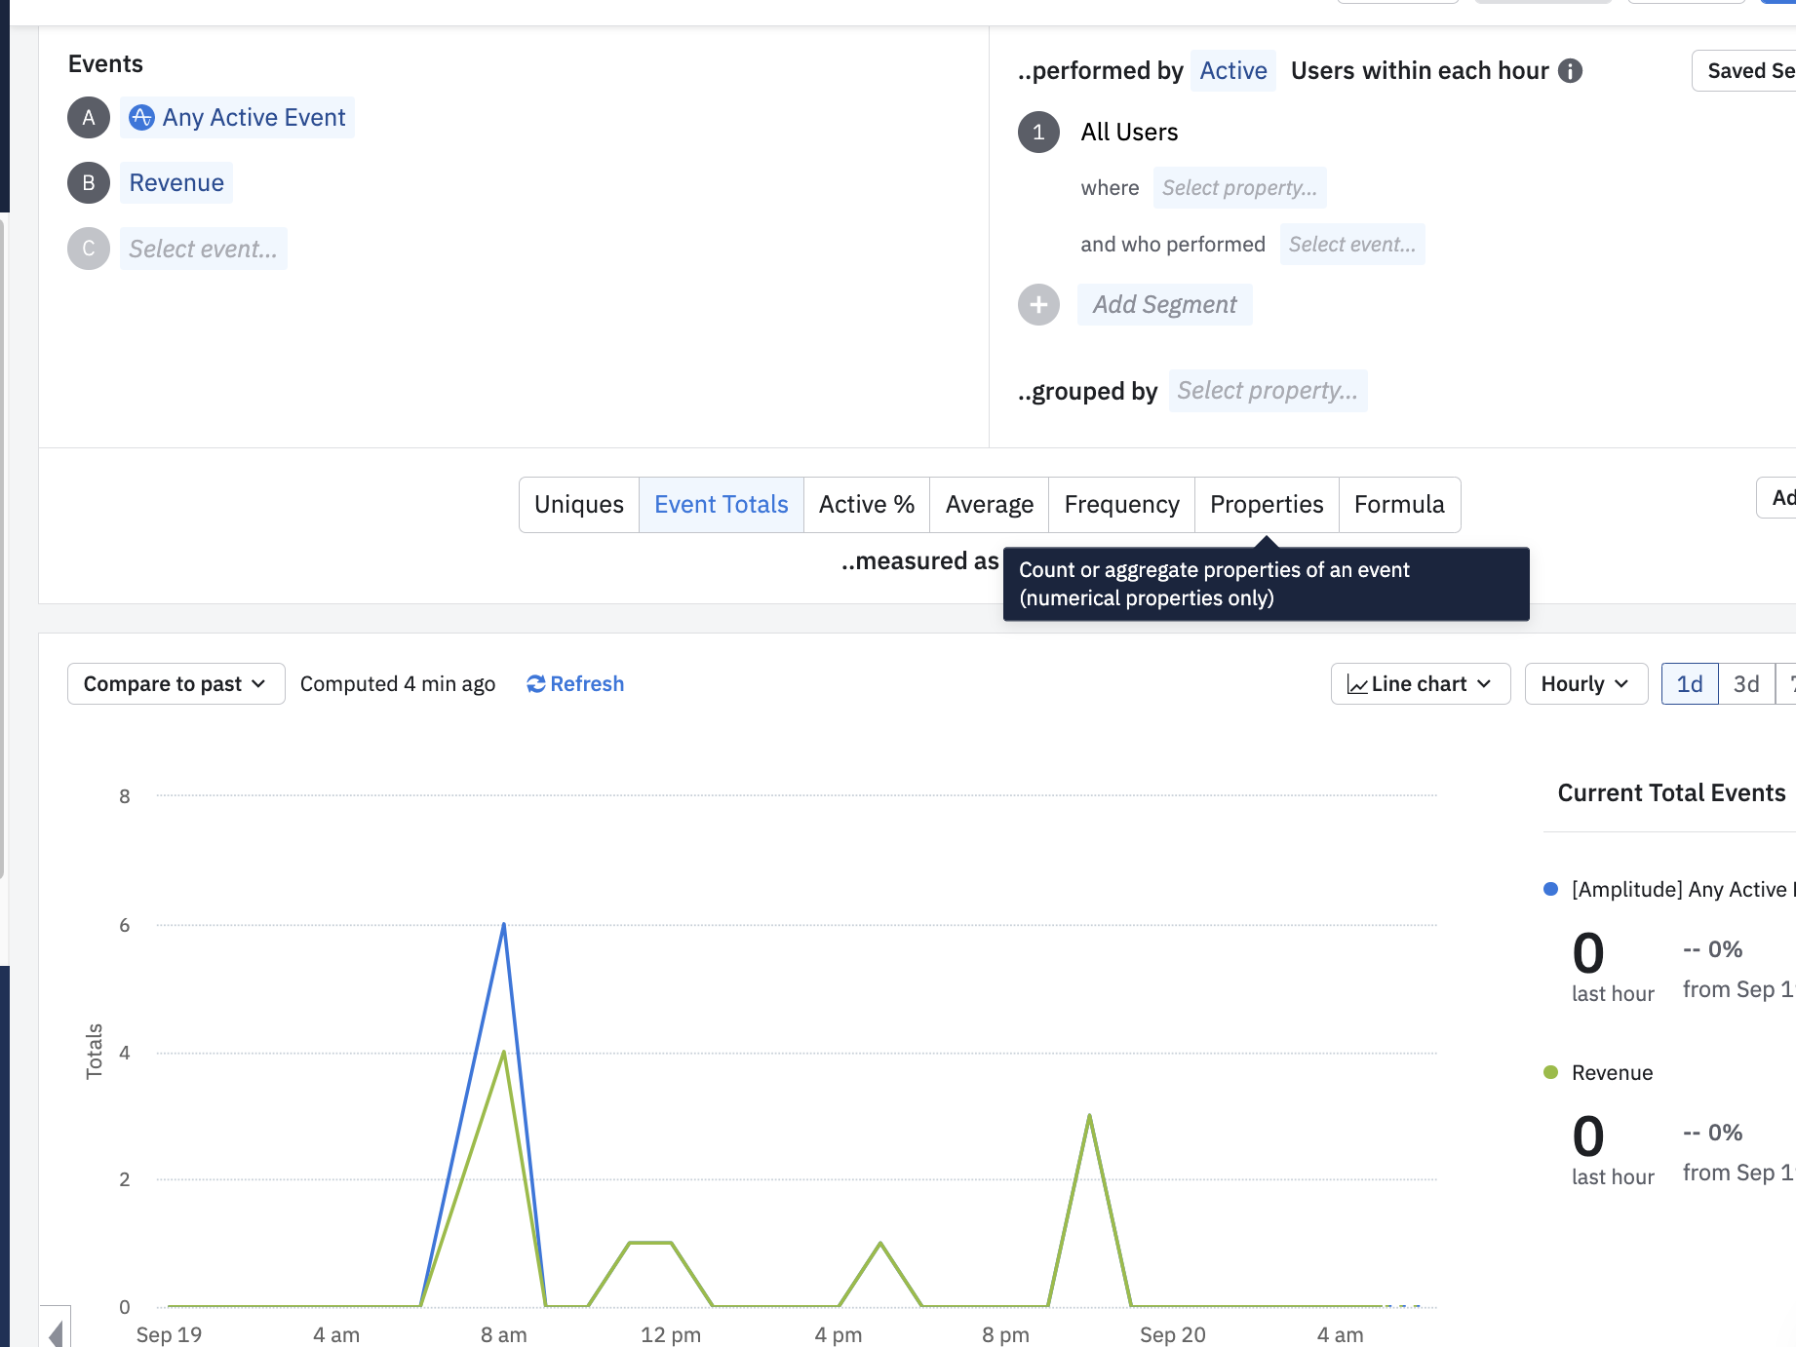Open the Active users type dropdown

point(1232,71)
